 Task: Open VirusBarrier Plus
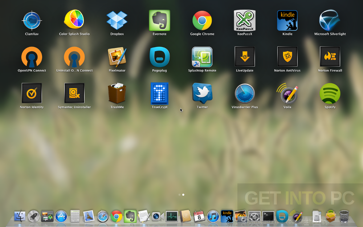[x=245, y=93]
